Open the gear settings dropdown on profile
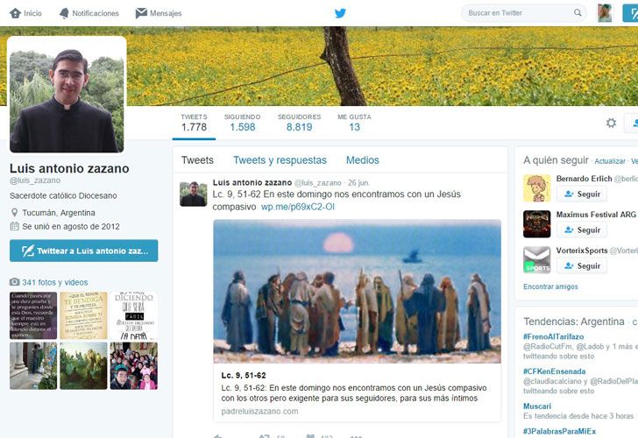Image resolution: width=638 pixels, height=438 pixels. [611, 123]
